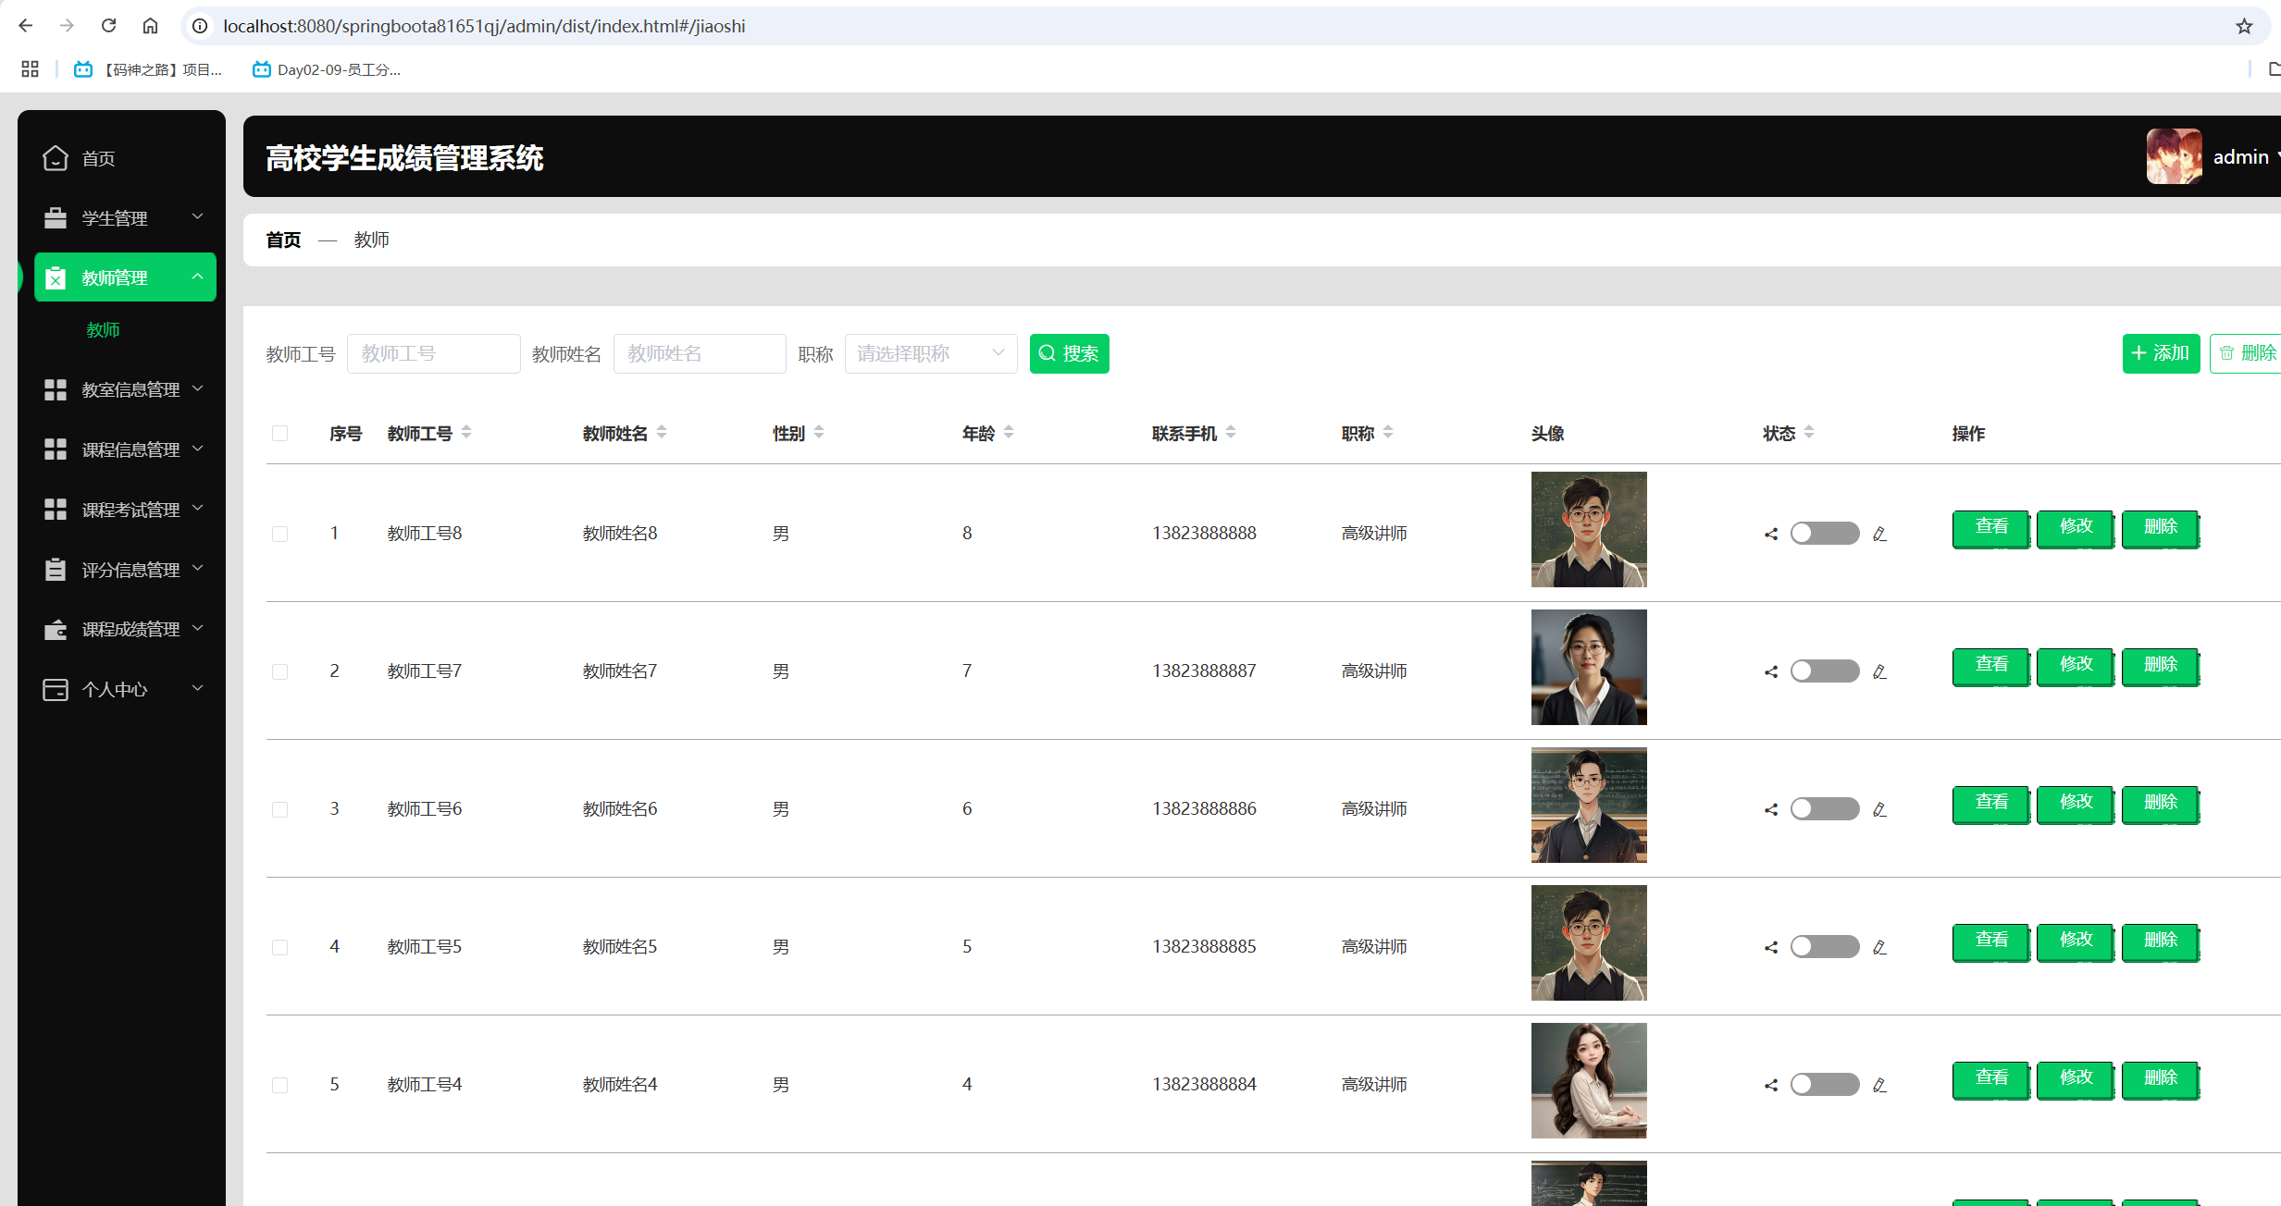The height and width of the screenshot is (1206, 2281).
Task: Click 查看 for 教师姓名8
Action: [x=1991, y=528]
